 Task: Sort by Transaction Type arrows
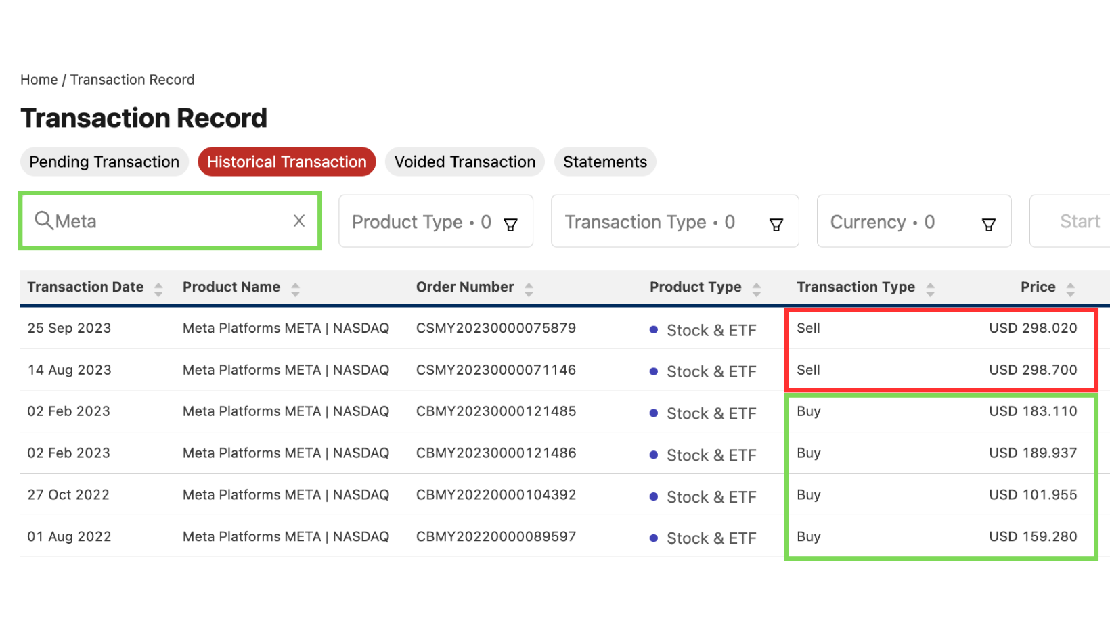(x=930, y=290)
